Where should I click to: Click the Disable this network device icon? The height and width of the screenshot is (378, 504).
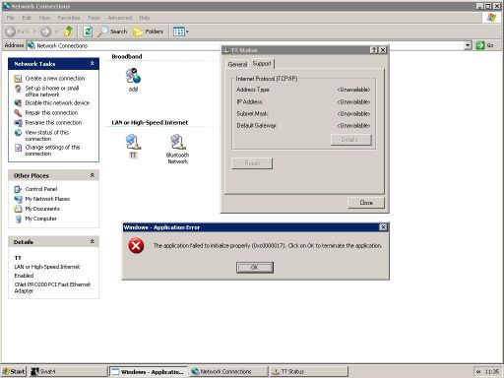[x=18, y=102]
